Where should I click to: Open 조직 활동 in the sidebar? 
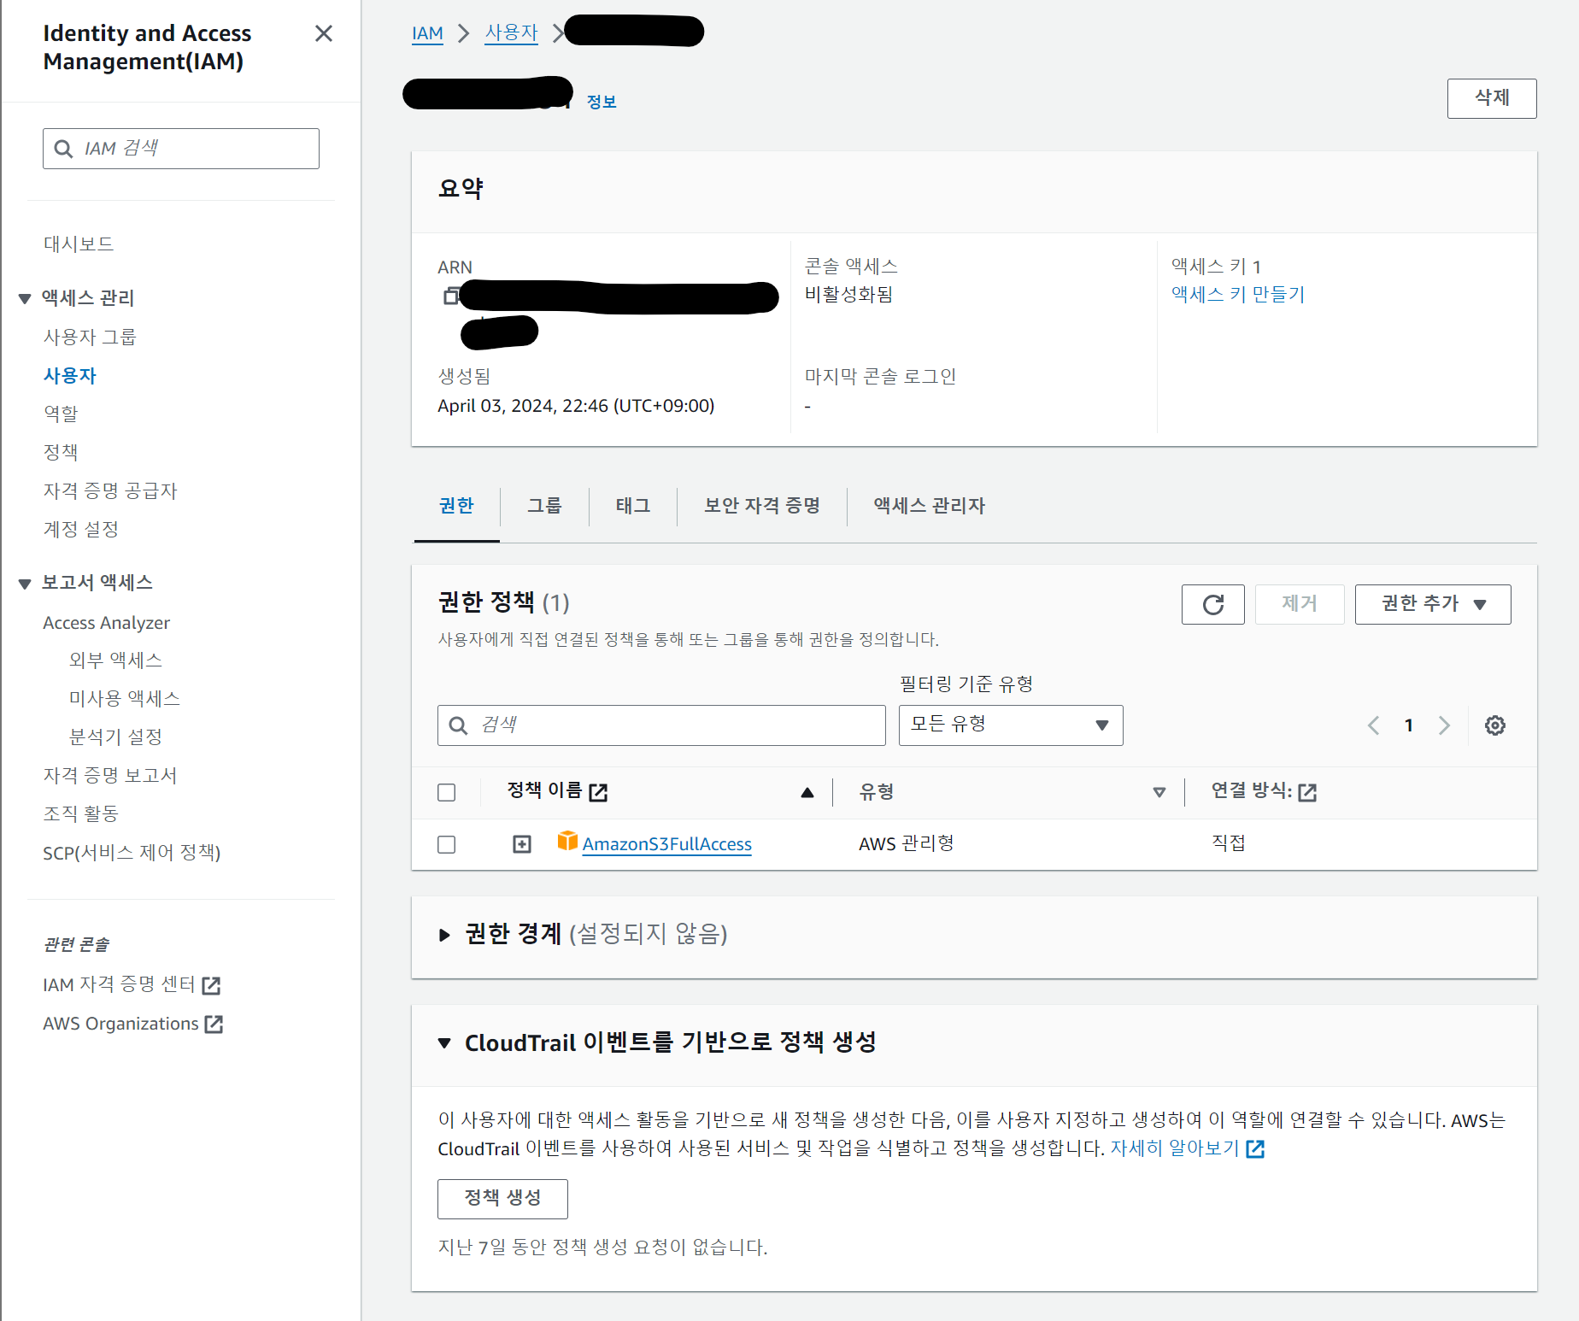pyautogui.click(x=81, y=814)
